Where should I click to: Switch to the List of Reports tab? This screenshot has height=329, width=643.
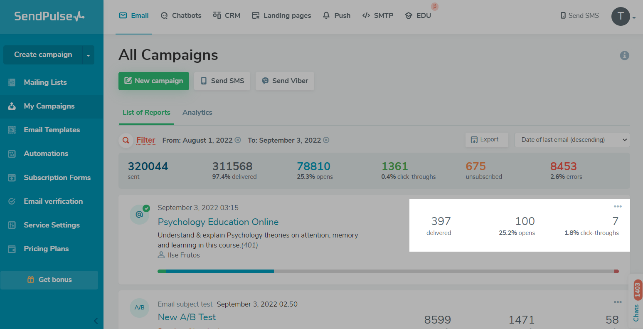pyautogui.click(x=146, y=113)
